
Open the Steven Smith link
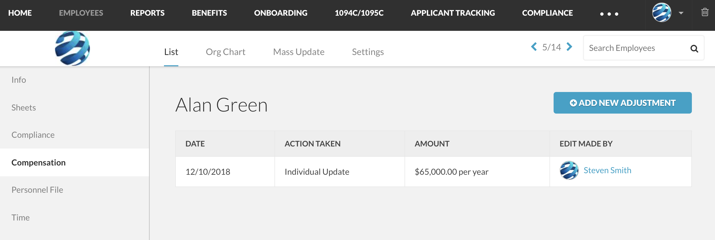coord(607,170)
